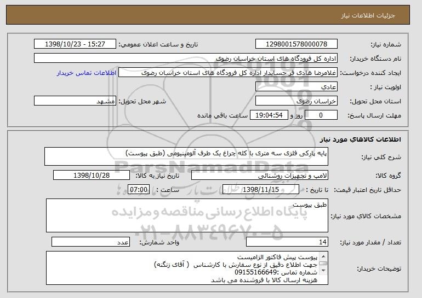This screenshot has width=422, height=298.
Task: Click the scroll down arrow in buyer notes
Action: 323,270
